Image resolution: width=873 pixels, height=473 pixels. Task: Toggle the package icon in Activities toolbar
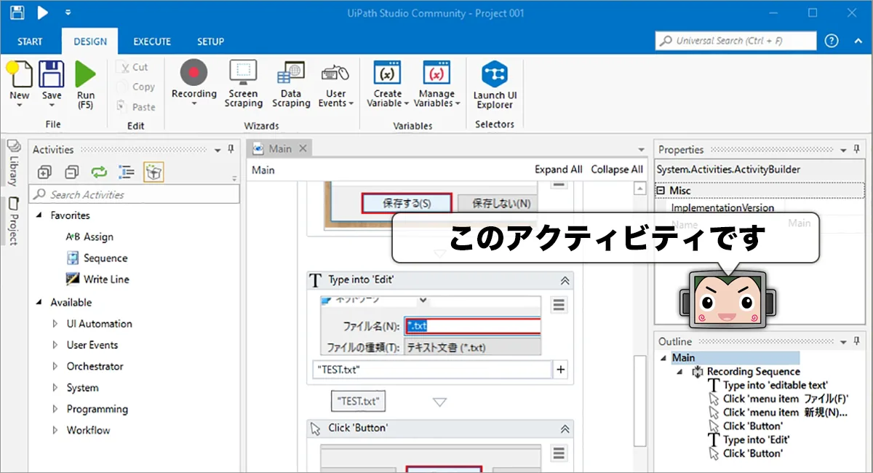154,172
